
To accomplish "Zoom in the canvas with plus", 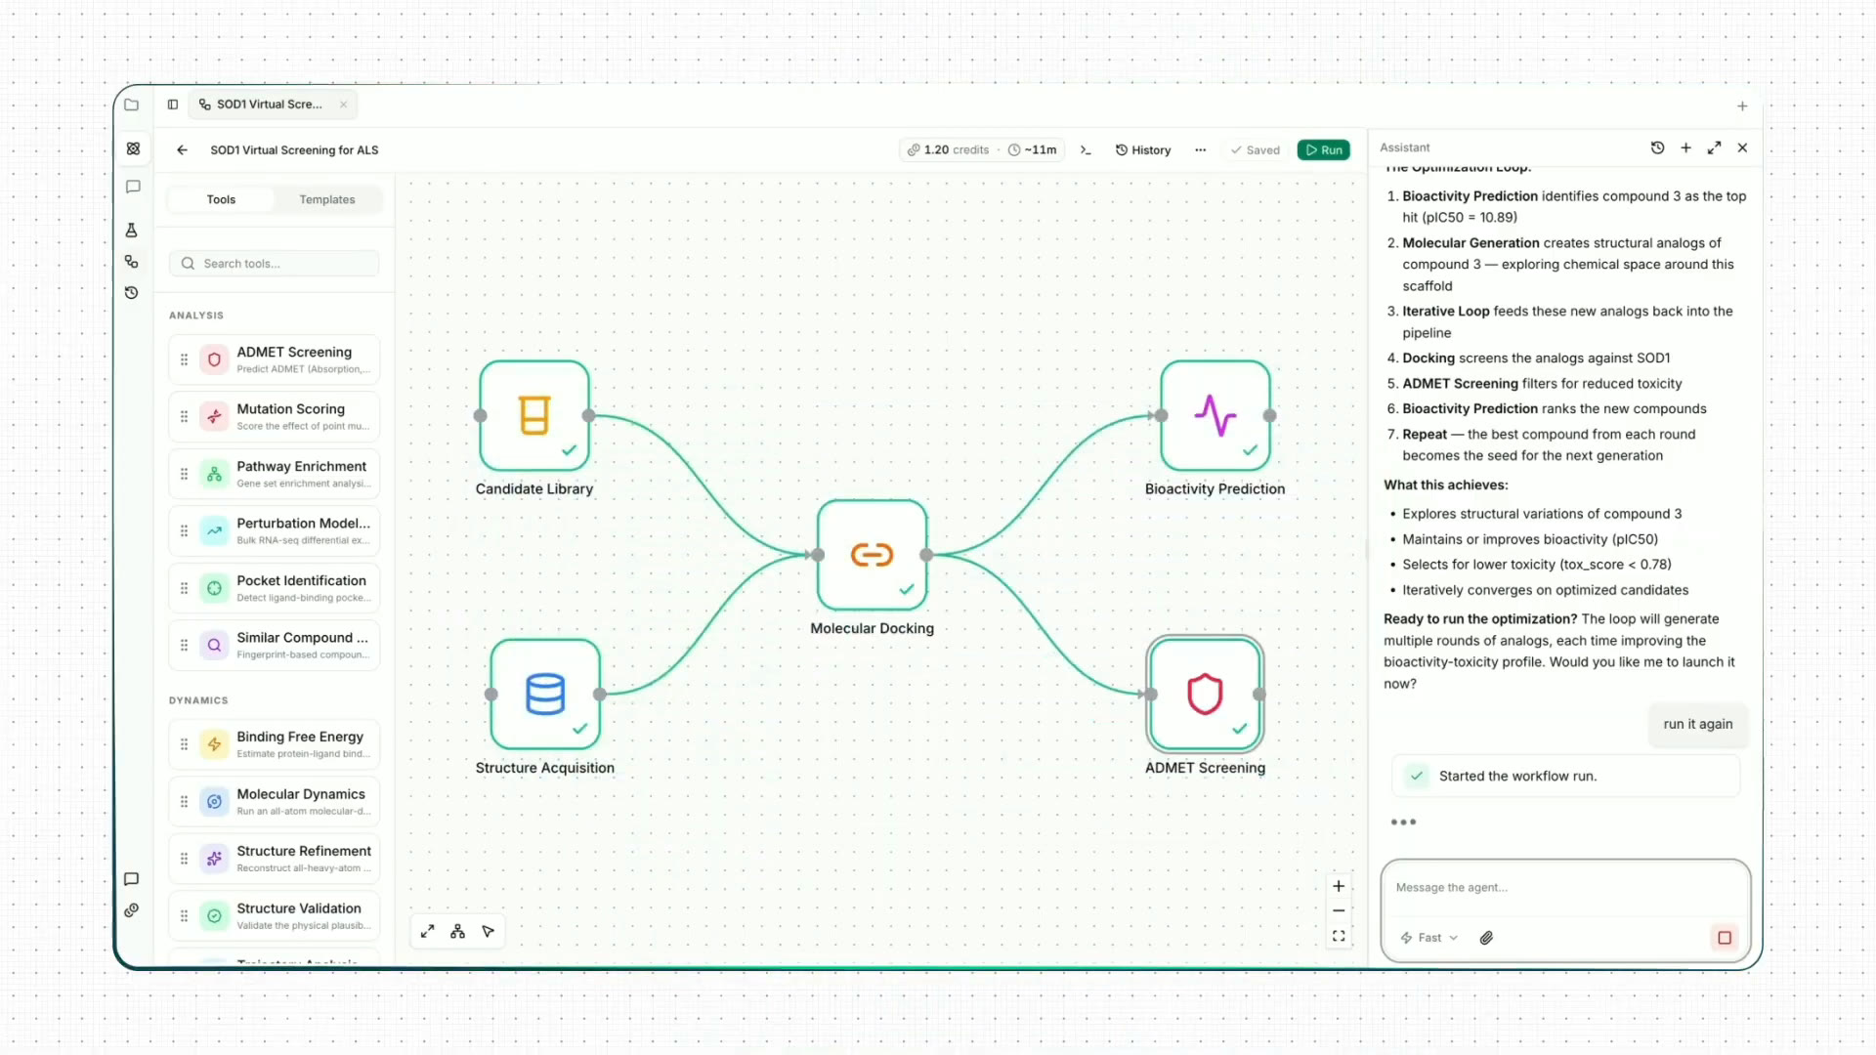I will pyautogui.click(x=1339, y=886).
